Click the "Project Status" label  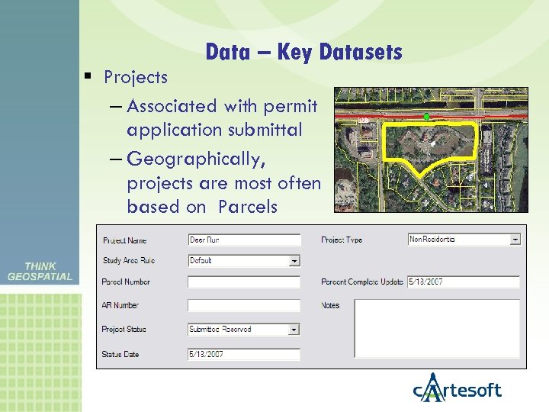pyautogui.click(x=124, y=330)
